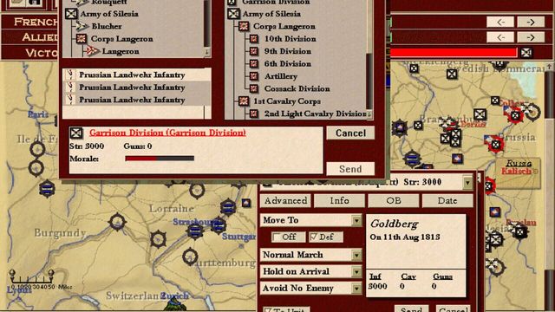Click the Cossack Division unit icon
The image size is (555, 312).
(x=254, y=88)
